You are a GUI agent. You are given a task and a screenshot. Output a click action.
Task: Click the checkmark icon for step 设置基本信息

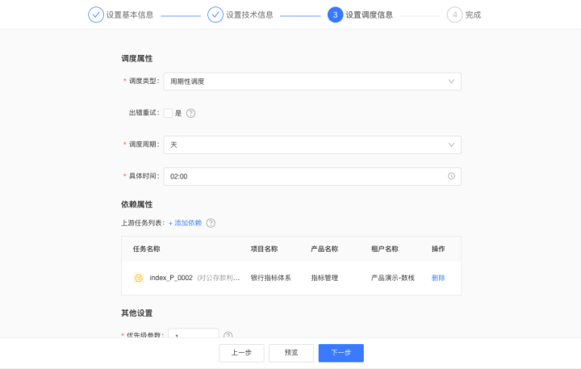coord(95,15)
